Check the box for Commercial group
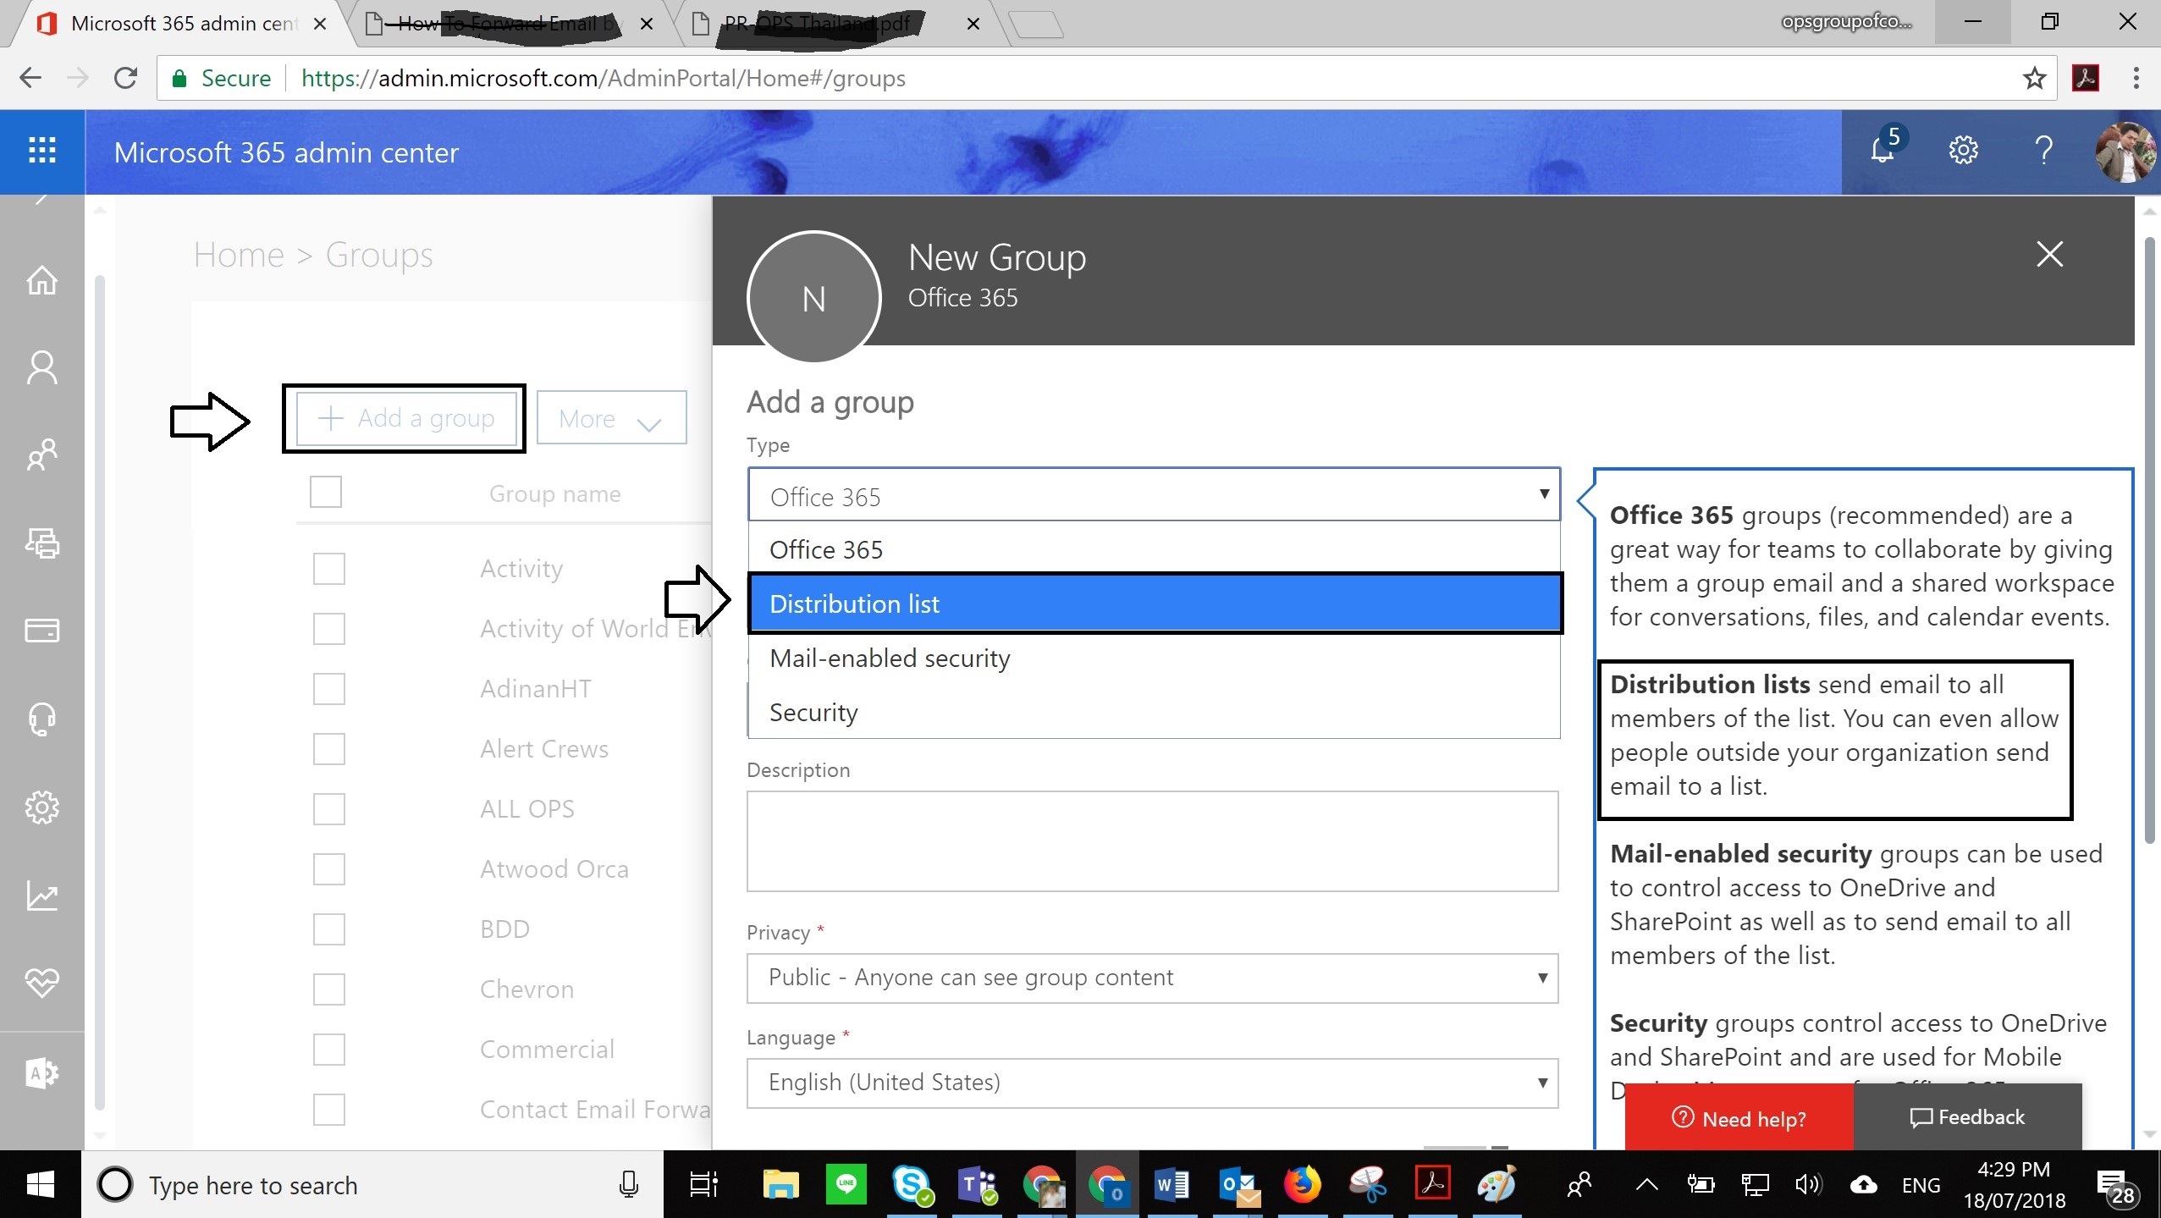This screenshot has width=2161, height=1218. click(x=328, y=1050)
